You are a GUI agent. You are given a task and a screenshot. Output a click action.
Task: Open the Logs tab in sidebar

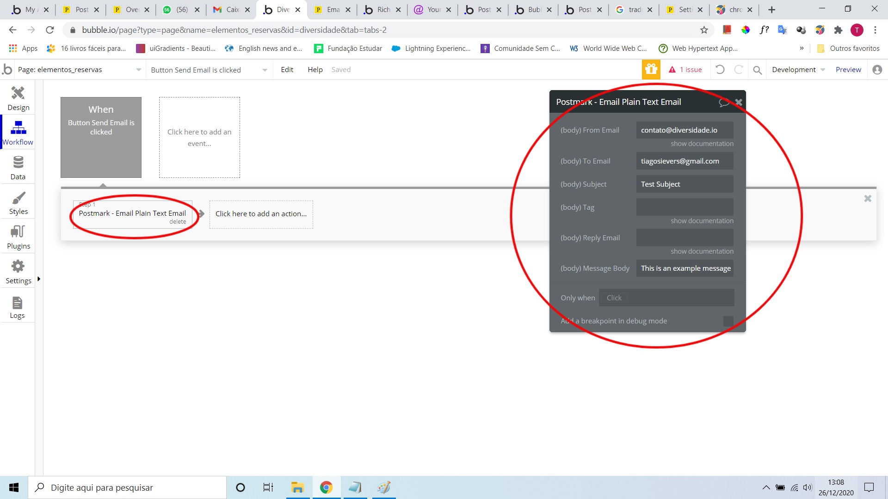click(x=18, y=306)
